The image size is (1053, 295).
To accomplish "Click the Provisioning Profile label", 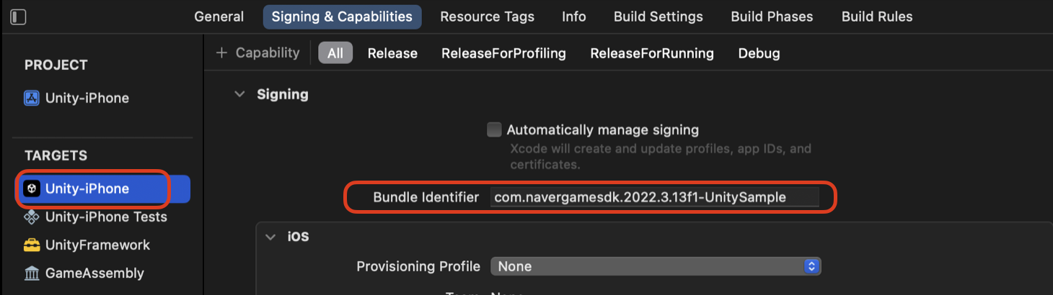I will point(418,266).
